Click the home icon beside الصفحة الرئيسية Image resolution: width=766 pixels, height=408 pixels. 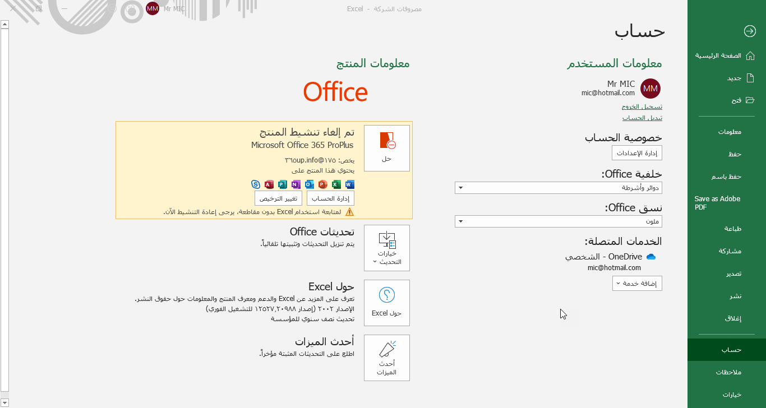click(750, 55)
